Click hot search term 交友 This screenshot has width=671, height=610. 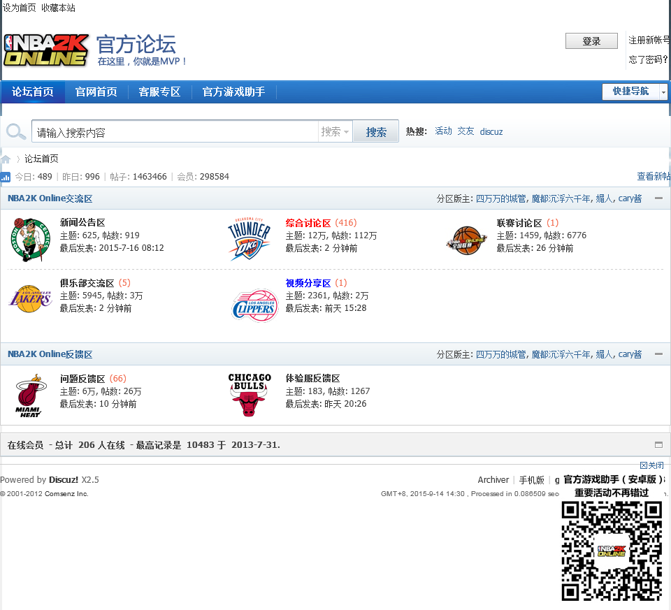466,131
